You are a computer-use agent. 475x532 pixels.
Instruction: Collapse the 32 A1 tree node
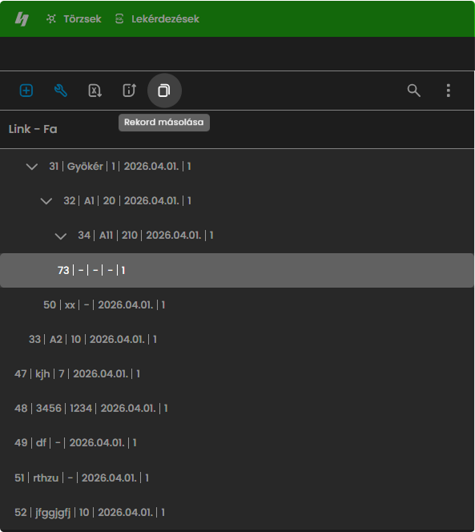46,201
